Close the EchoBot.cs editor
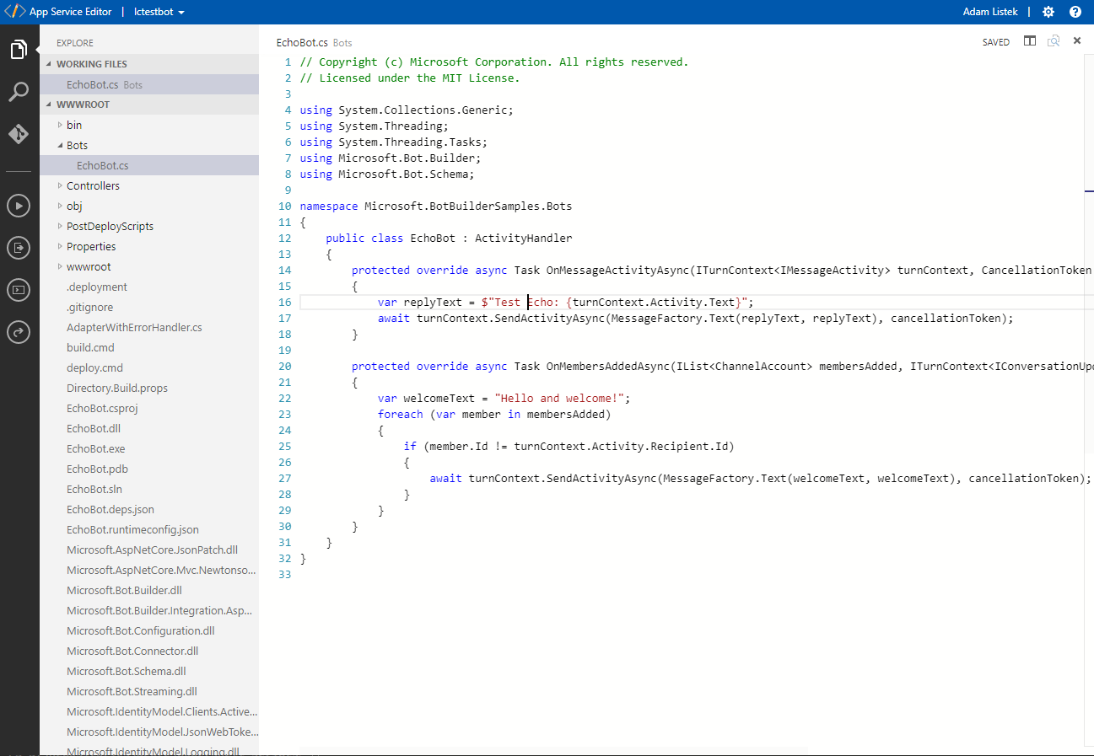 pyautogui.click(x=1077, y=41)
